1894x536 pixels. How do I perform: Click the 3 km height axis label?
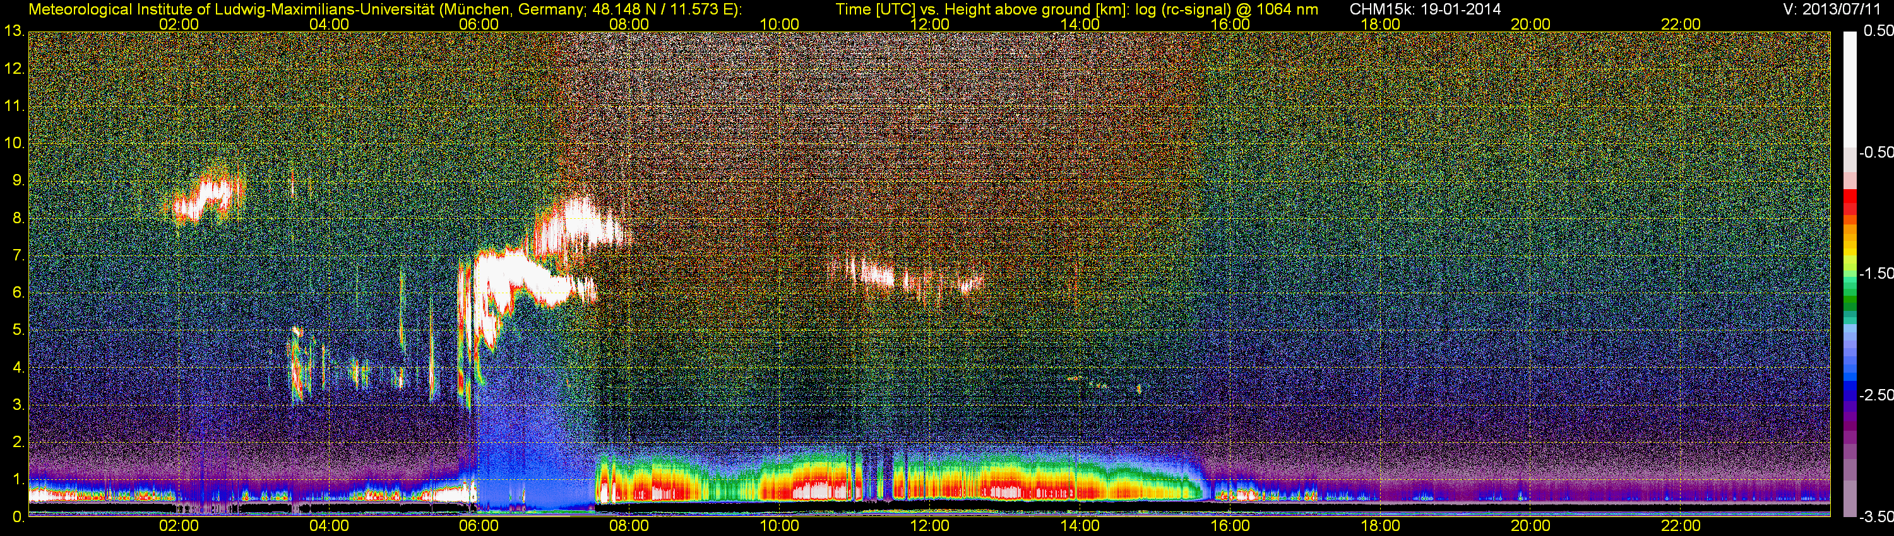pos(18,405)
